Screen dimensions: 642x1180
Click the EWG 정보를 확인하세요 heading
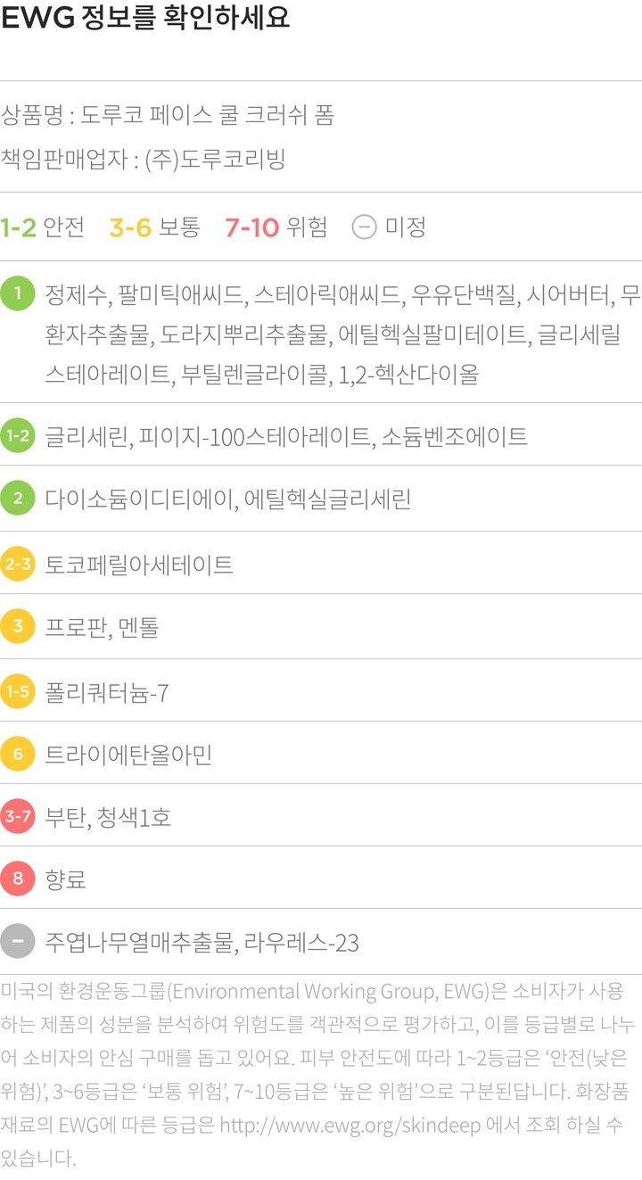click(x=145, y=18)
